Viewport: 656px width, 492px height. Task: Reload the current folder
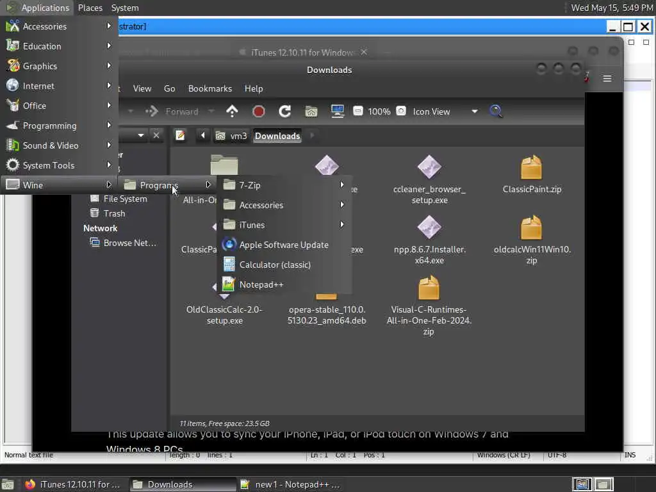pyautogui.click(x=285, y=111)
